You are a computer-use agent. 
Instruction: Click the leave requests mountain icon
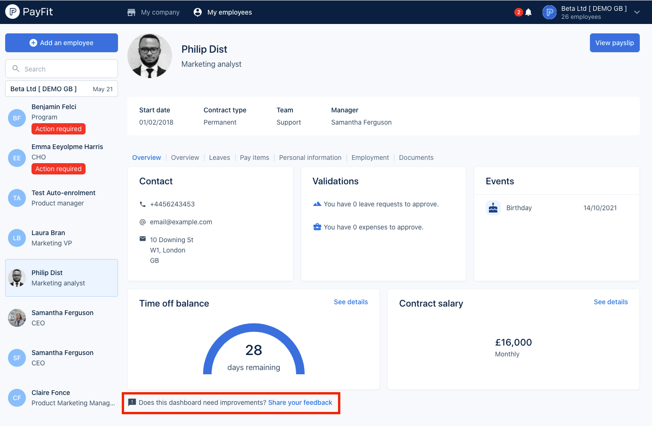317,204
